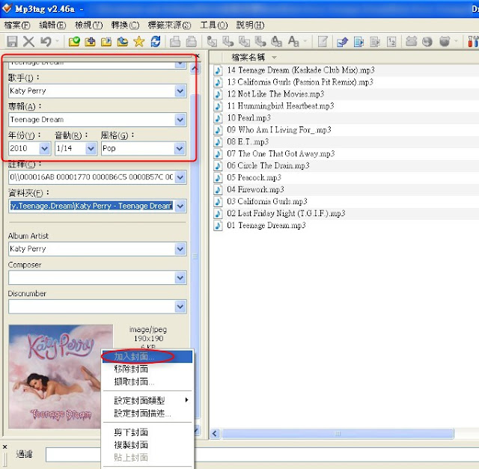
Task: Open the 檔案(F) menu
Action: (x=17, y=25)
